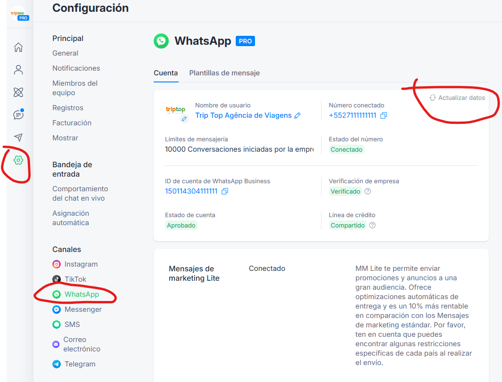Screen dimensions: 502x382
Task: Click the Verificado badge
Action: [x=346, y=191]
